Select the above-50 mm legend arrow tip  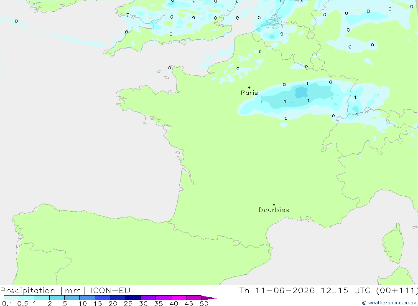[209, 298]
